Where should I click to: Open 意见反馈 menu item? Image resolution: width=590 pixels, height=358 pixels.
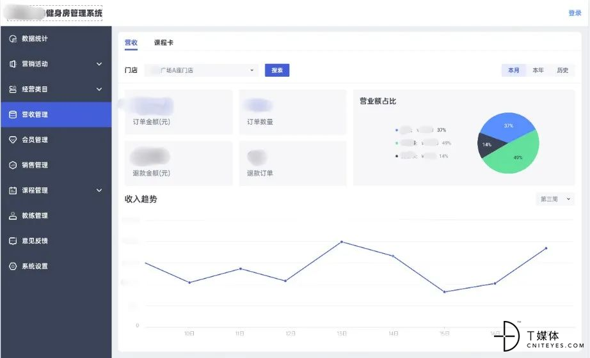(x=56, y=240)
